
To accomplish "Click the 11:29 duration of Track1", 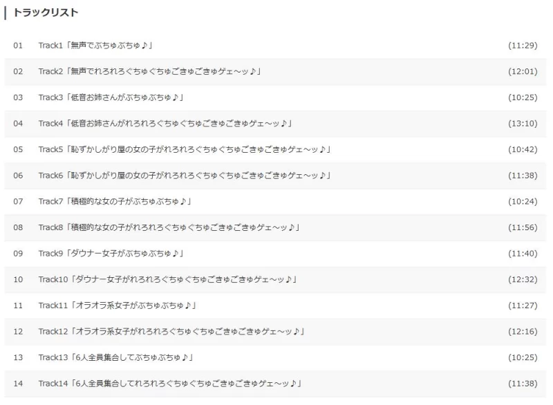I will pos(523,46).
